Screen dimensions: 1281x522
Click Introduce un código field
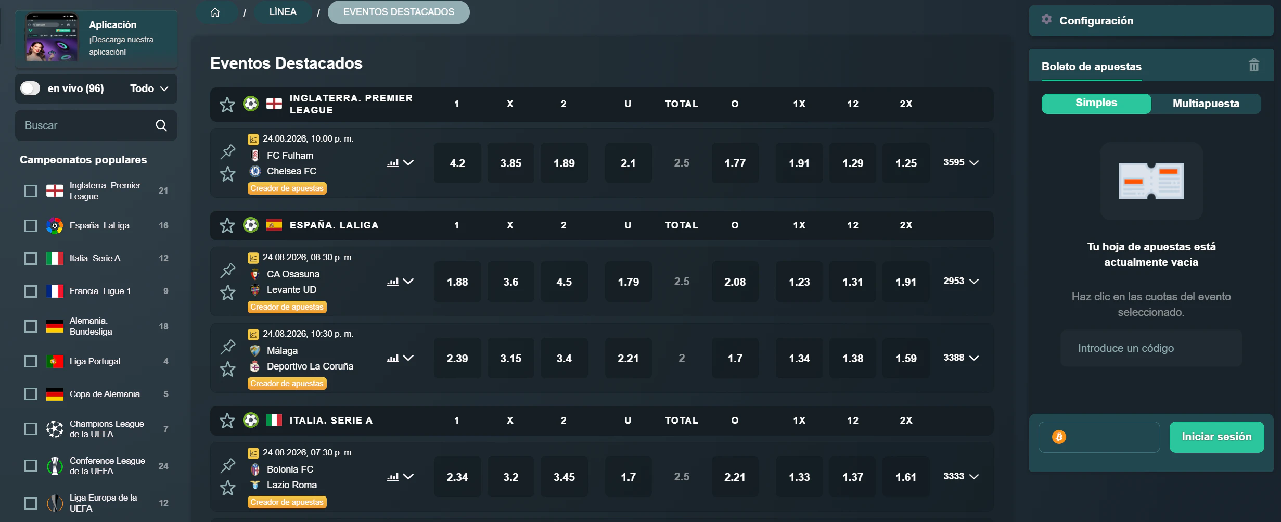click(1151, 348)
